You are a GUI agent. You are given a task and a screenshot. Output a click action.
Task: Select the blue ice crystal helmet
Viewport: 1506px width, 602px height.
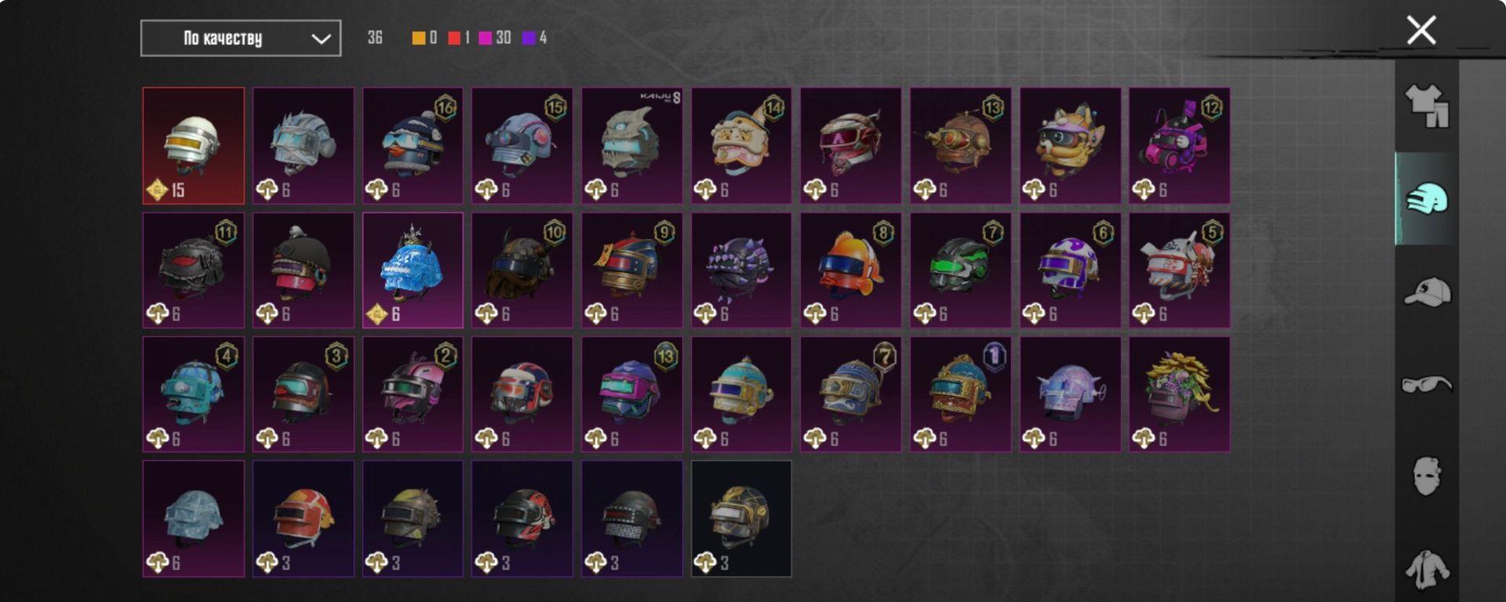(x=413, y=270)
